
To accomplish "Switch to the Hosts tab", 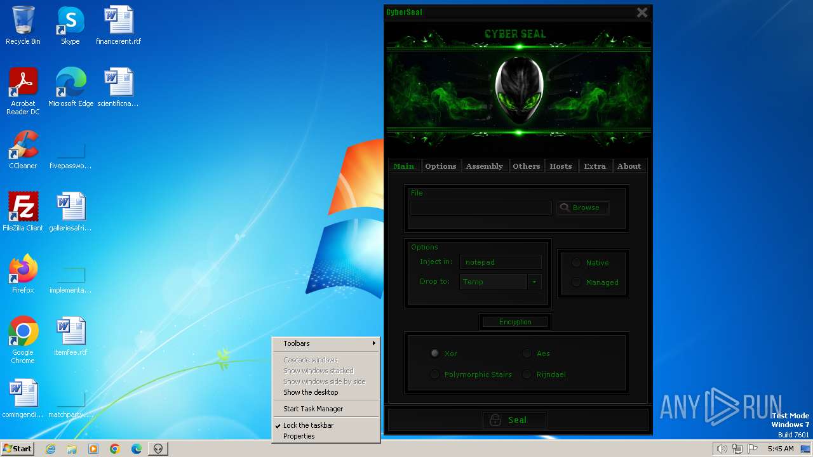I will click(561, 166).
